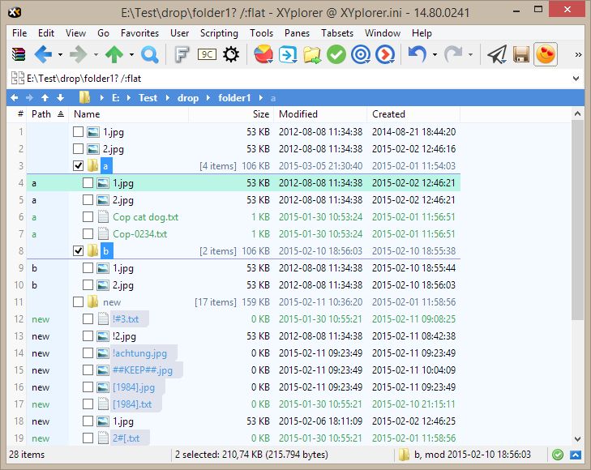Tick the checkbox next to Cop-0234.txt

point(88,234)
